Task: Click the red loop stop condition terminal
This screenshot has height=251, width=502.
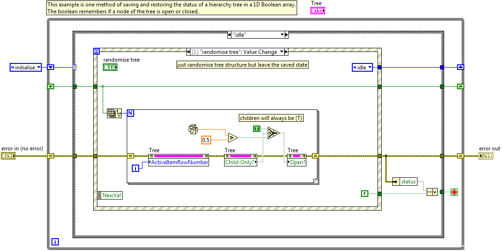Action: (454, 192)
